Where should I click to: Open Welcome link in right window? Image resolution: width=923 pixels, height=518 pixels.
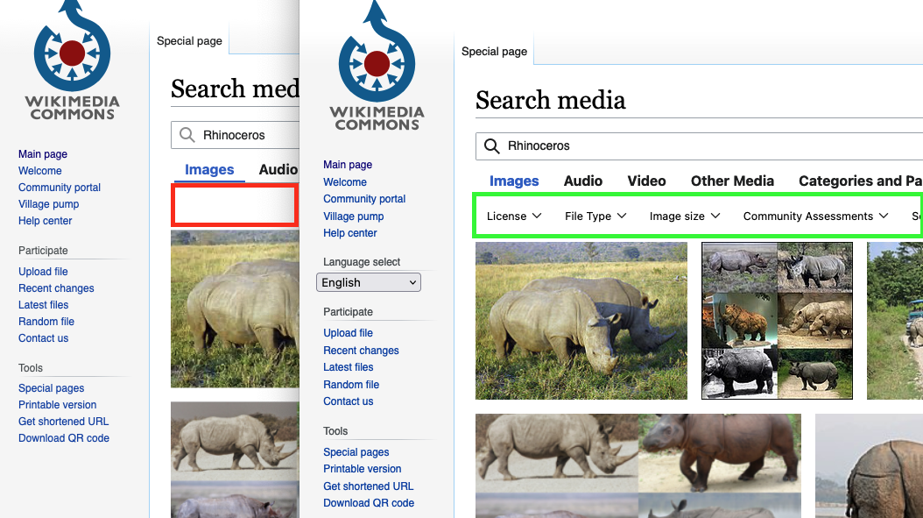[x=344, y=182]
